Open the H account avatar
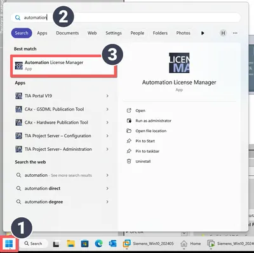Viewport: 254px width, 253px height. [223, 33]
